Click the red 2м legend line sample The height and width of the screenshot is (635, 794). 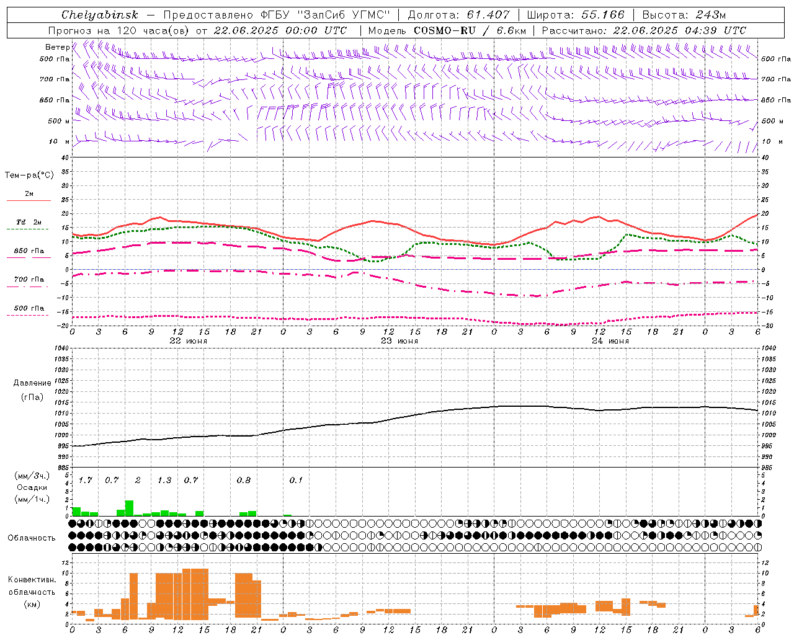pyautogui.click(x=29, y=200)
